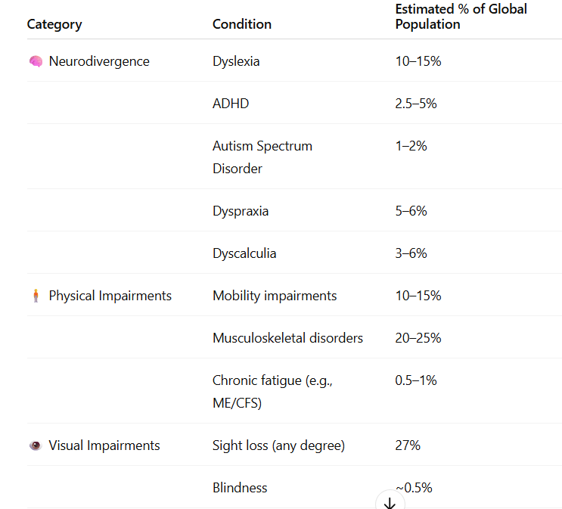This screenshot has width=562, height=509.
Task: Click the brain icon beside Neurodivergence
Action: [36, 61]
